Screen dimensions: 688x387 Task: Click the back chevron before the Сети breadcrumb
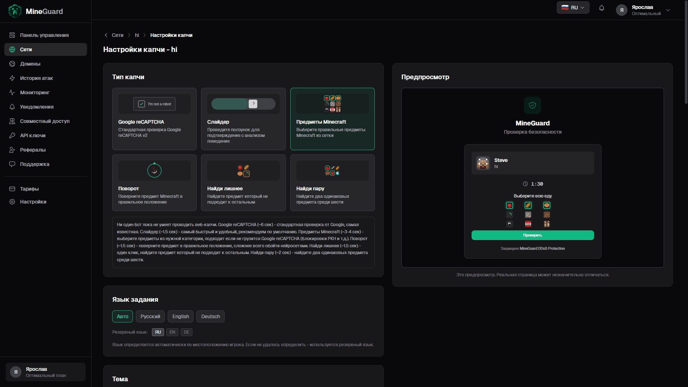(106, 35)
